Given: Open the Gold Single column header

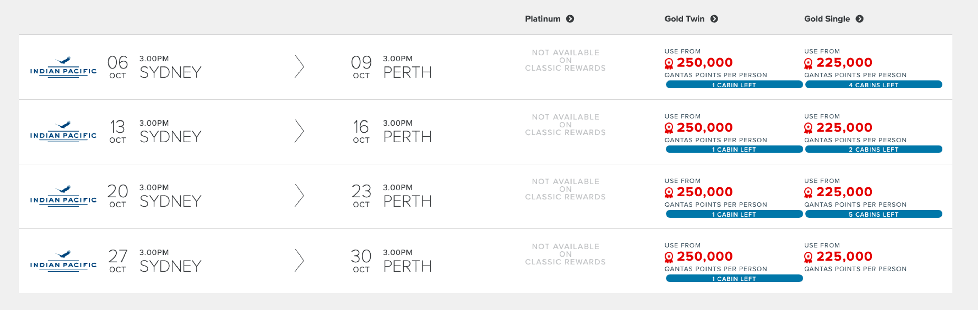Looking at the screenshot, I should coord(826,19).
